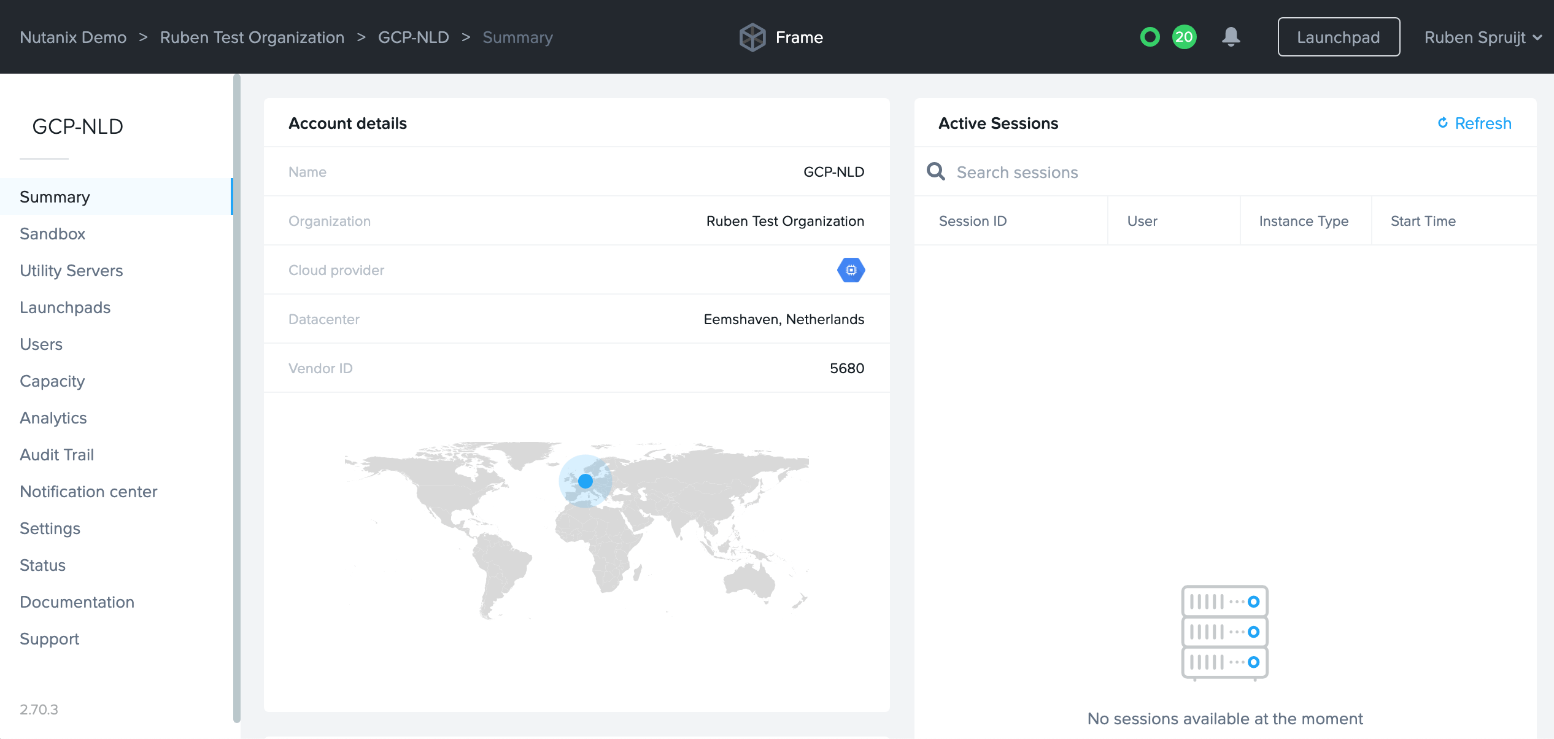Select the Utility Servers menu item
The width and height of the screenshot is (1554, 739).
tap(71, 269)
